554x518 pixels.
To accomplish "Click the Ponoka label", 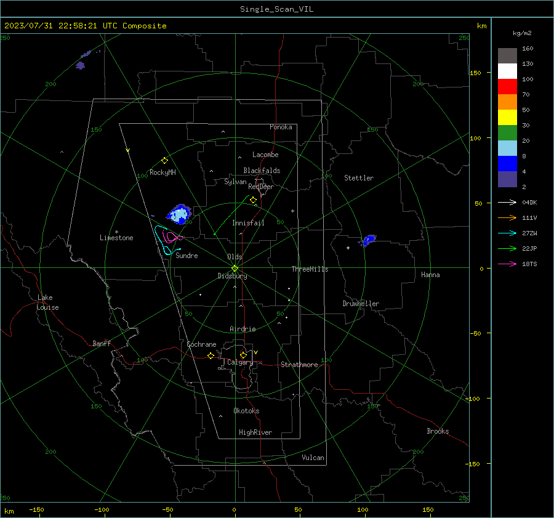I will pos(281,127).
